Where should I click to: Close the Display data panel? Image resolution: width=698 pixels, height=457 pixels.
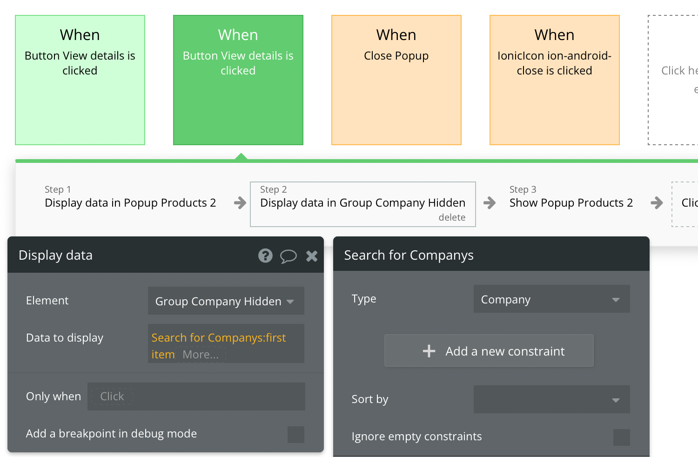[x=312, y=255]
